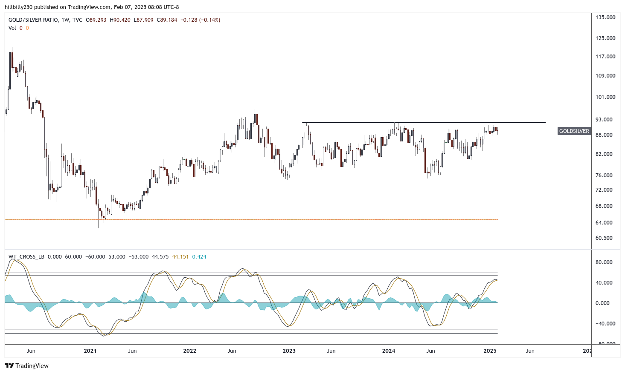The image size is (625, 374).
Task: Click the 109.000 price axis label
Action: click(x=605, y=76)
